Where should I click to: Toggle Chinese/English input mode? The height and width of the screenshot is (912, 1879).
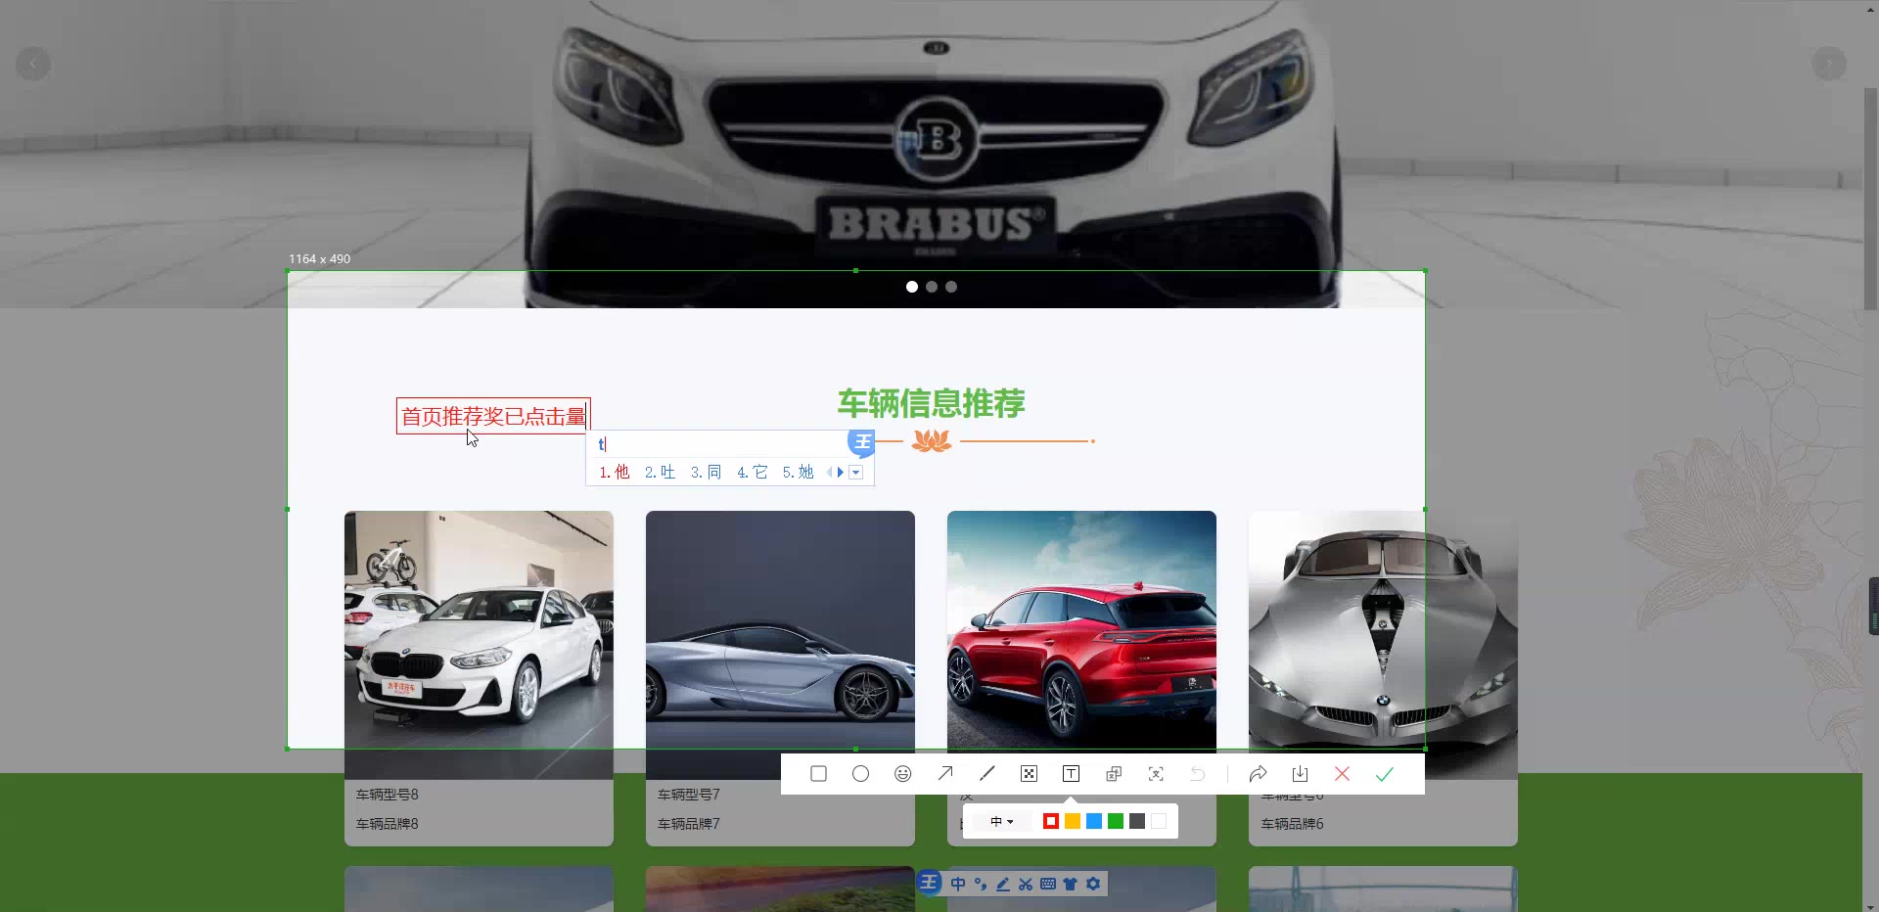pos(958,884)
